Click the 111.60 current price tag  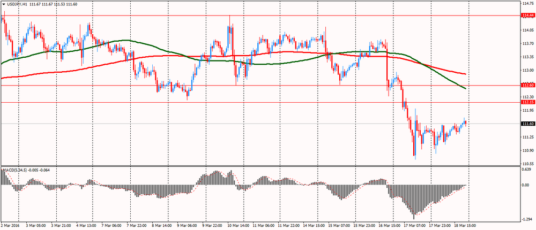tap(528, 124)
